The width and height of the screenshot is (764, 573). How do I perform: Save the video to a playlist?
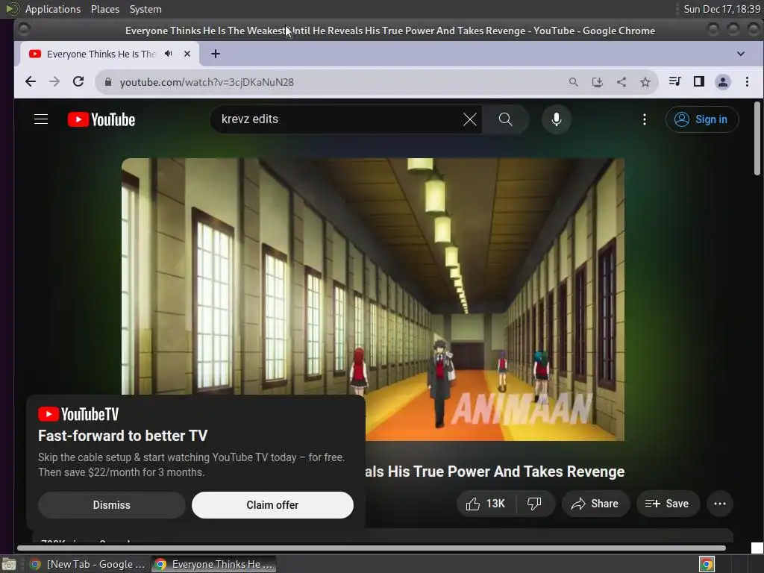click(x=668, y=504)
